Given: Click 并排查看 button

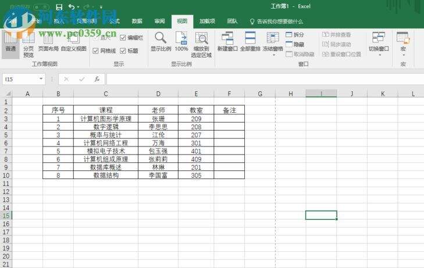Looking at the screenshot, I should tap(337, 34).
